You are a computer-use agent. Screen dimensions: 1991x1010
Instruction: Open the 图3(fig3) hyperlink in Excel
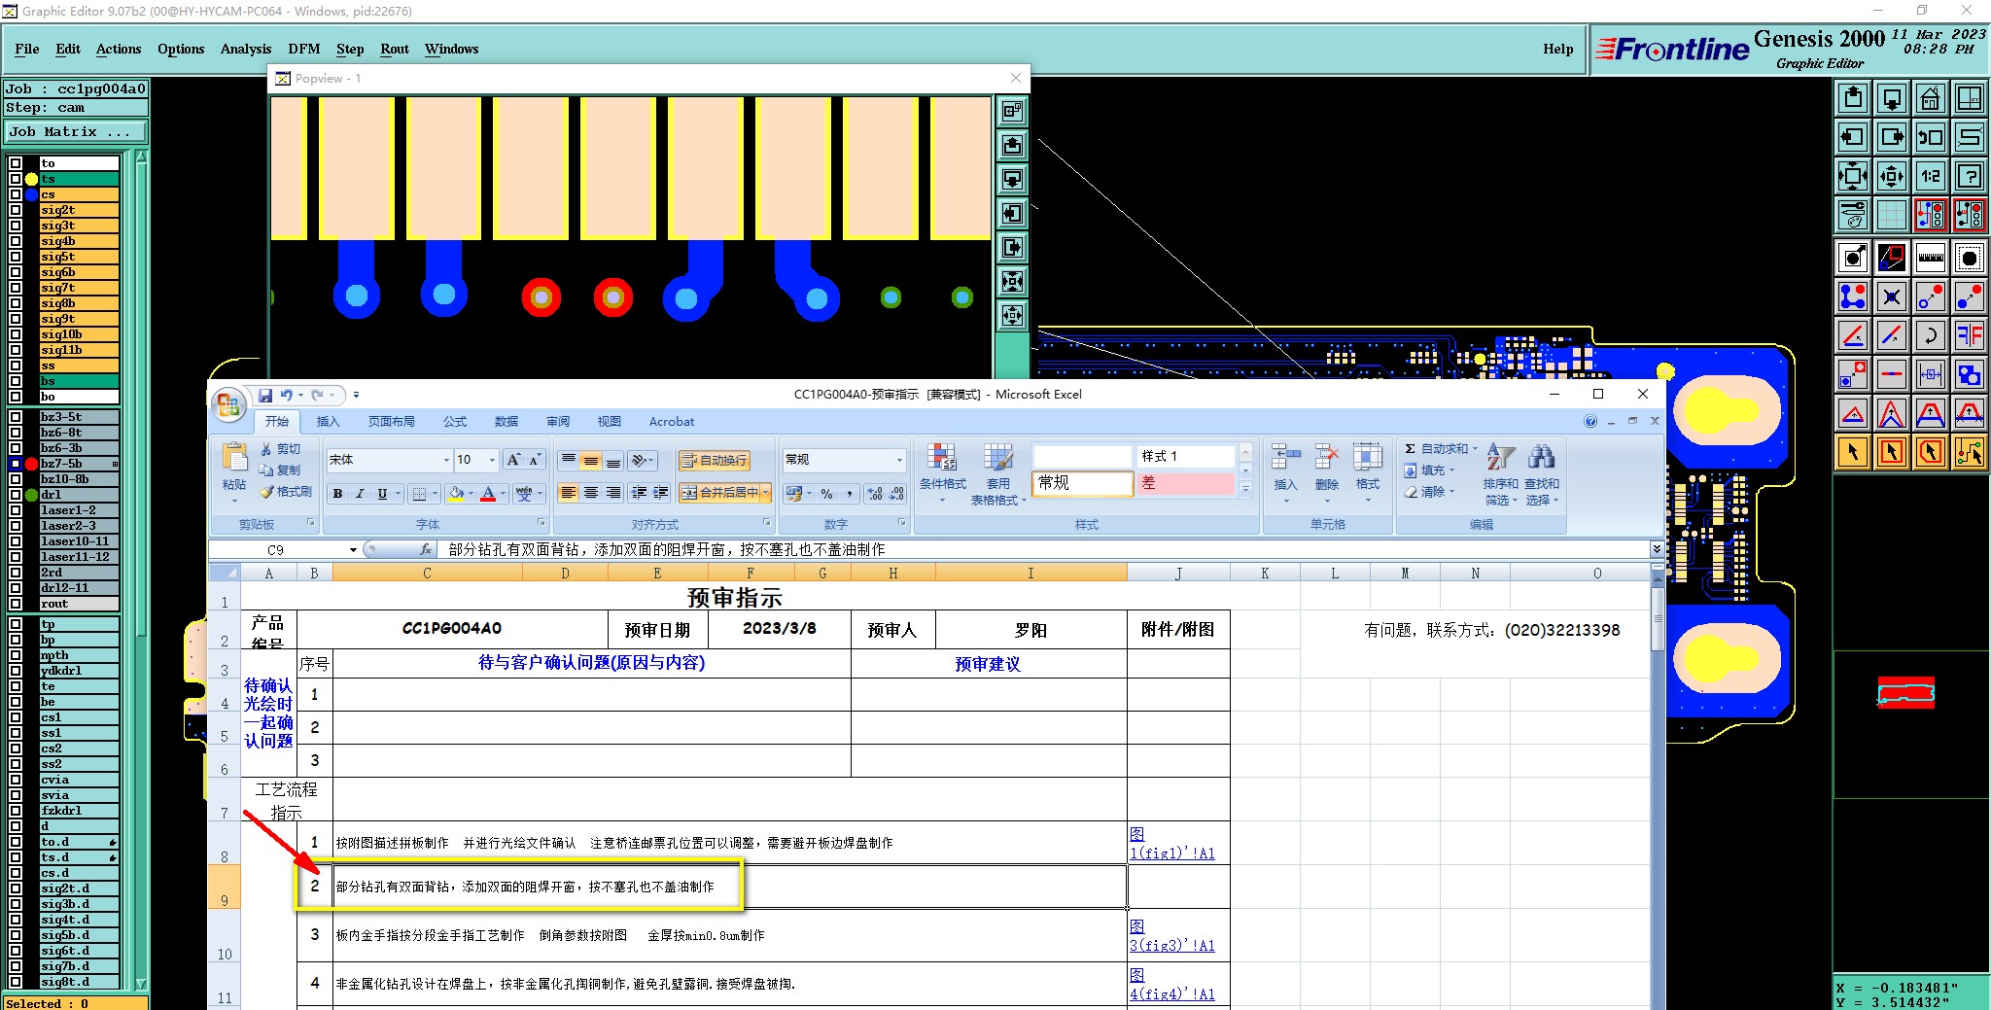[x=1171, y=936]
